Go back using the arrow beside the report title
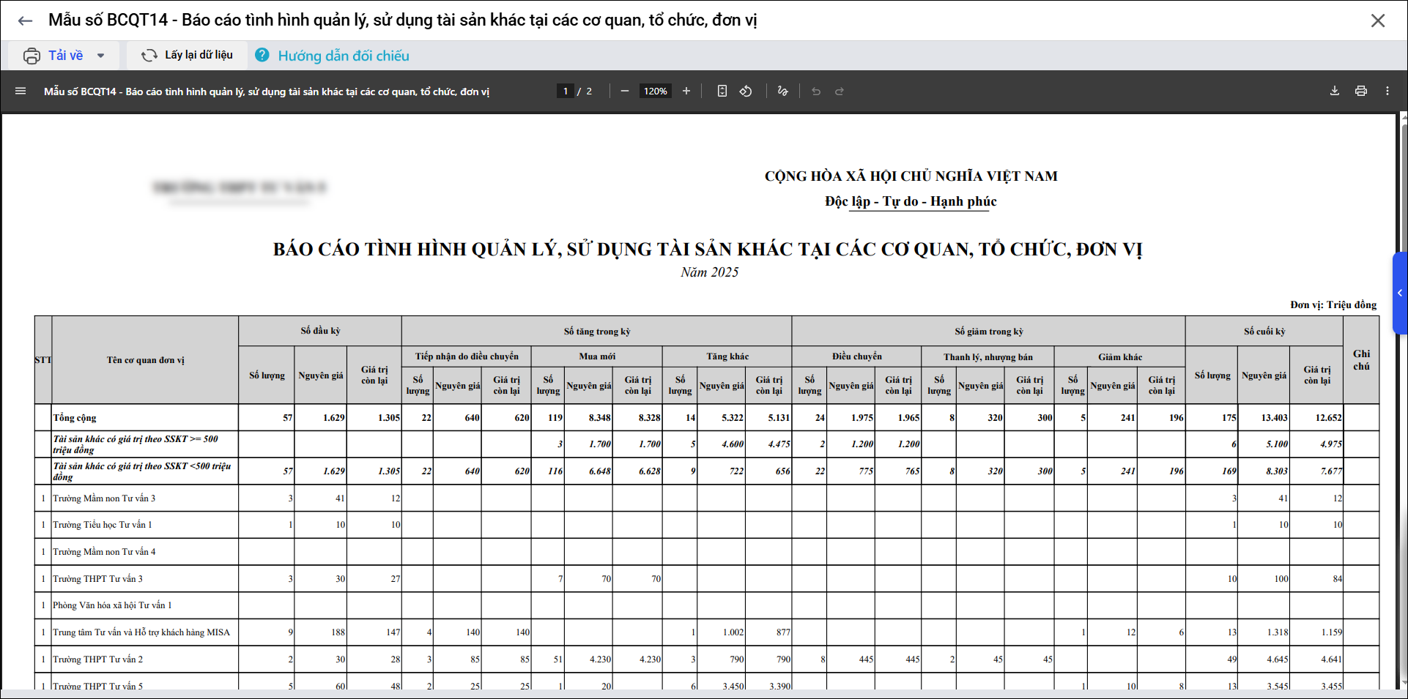The height and width of the screenshot is (699, 1408). 25,20
